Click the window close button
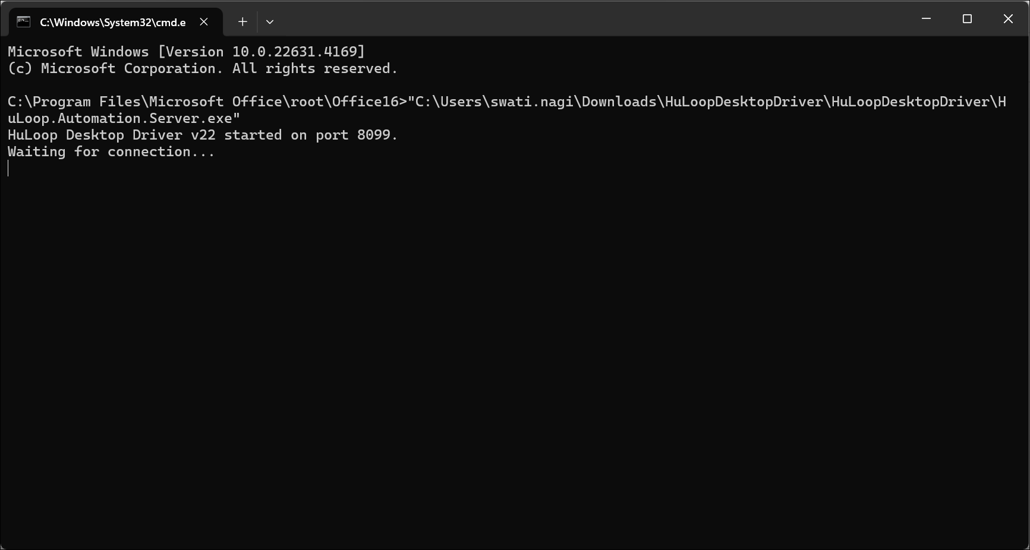Screen dimensions: 1030x550 click(x=1008, y=18)
